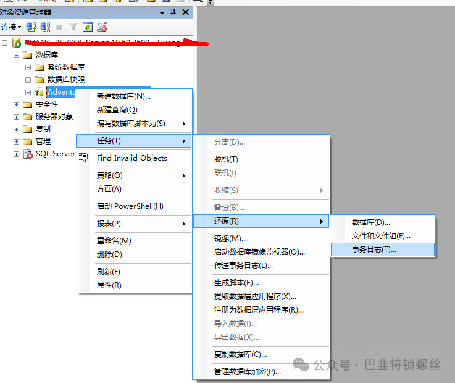
Task: Expand the 管理 node
Action: pyautogui.click(x=16, y=141)
